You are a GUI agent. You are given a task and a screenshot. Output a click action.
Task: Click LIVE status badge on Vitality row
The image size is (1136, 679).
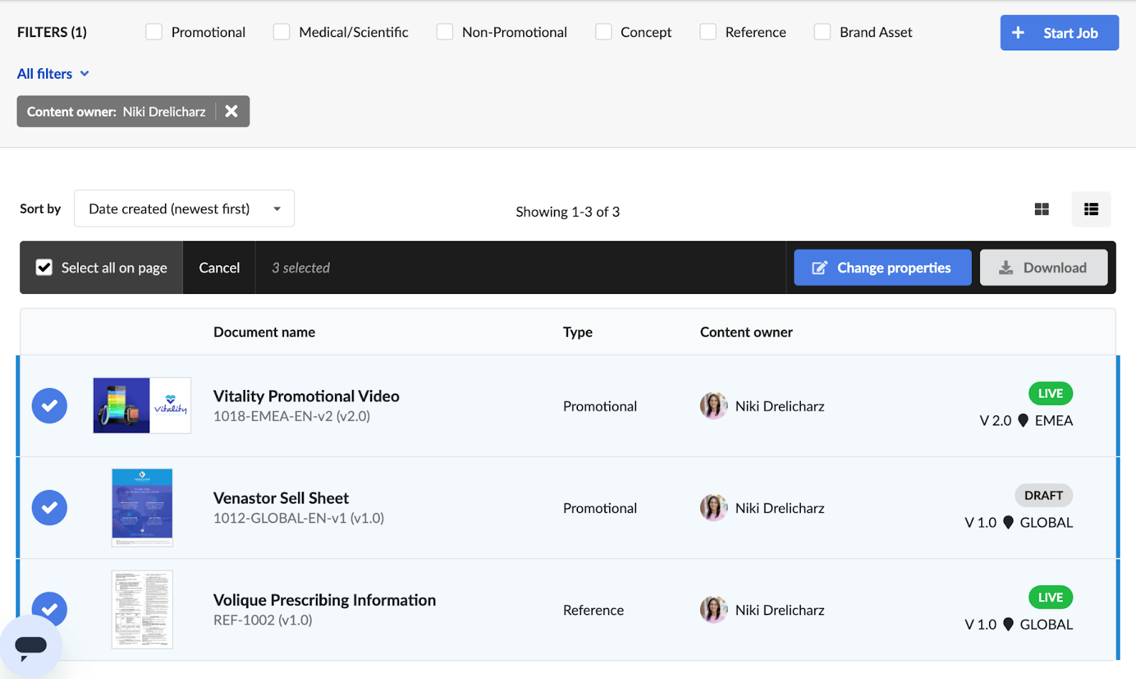[1050, 393]
